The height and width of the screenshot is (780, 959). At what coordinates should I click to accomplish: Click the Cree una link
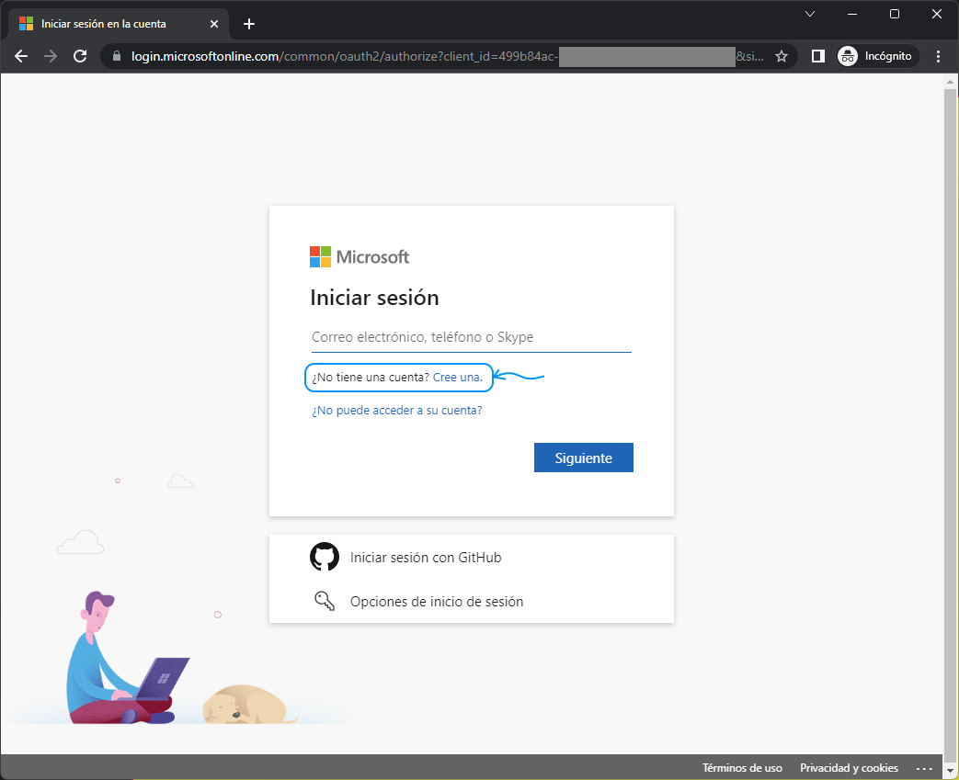pos(458,378)
